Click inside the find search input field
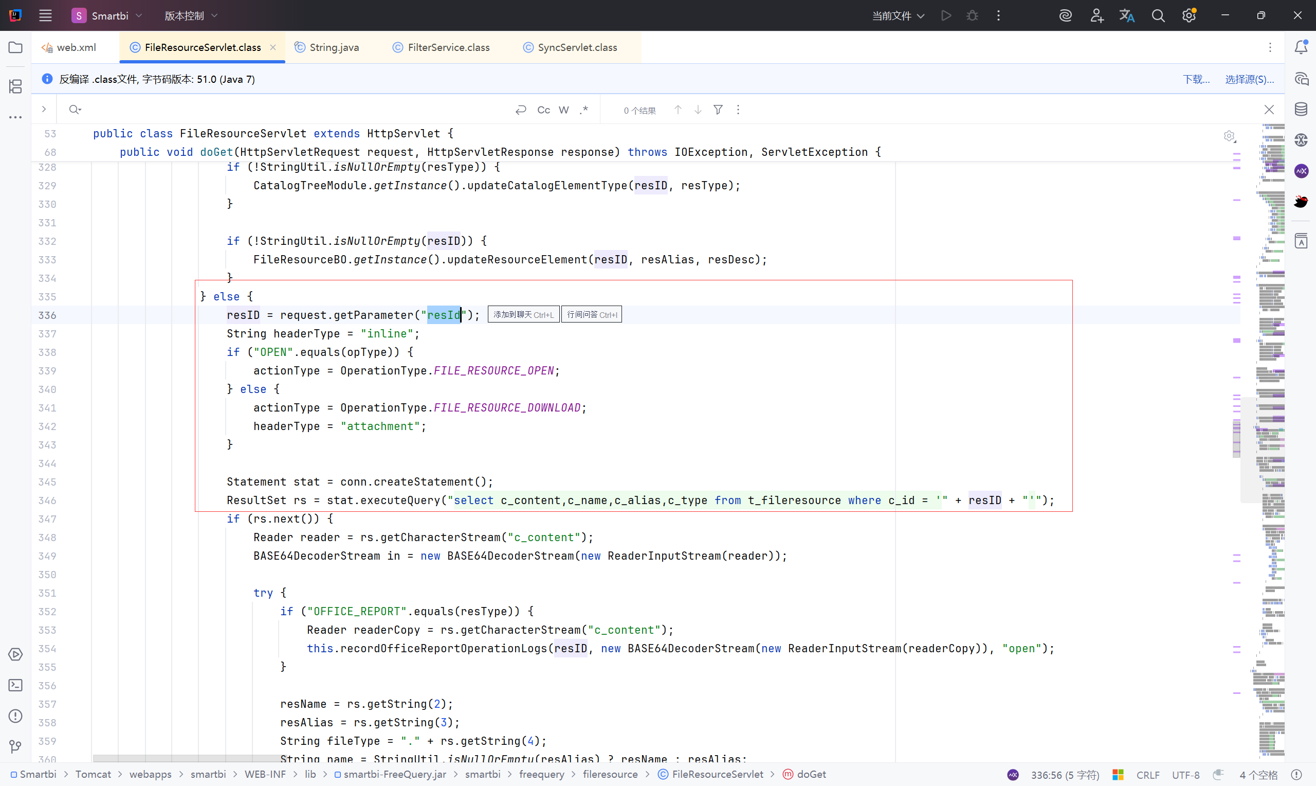The height and width of the screenshot is (786, 1316). 291,110
